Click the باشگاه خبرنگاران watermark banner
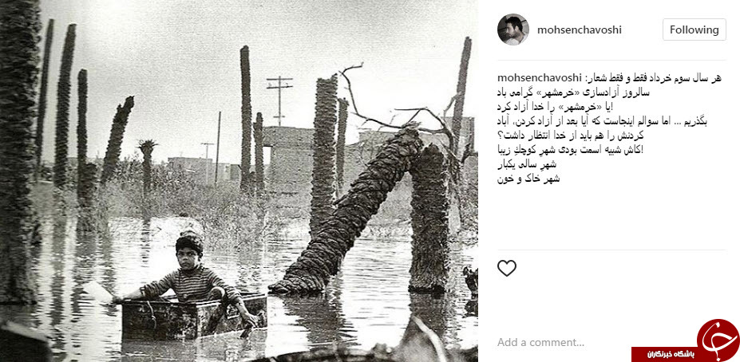This screenshot has width=740, height=362. tap(666, 354)
